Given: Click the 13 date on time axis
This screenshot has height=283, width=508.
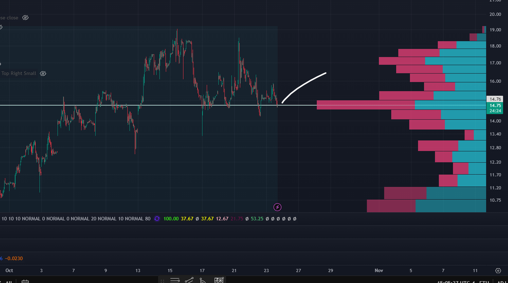Looking at the screenshot, I should (138, 270).
